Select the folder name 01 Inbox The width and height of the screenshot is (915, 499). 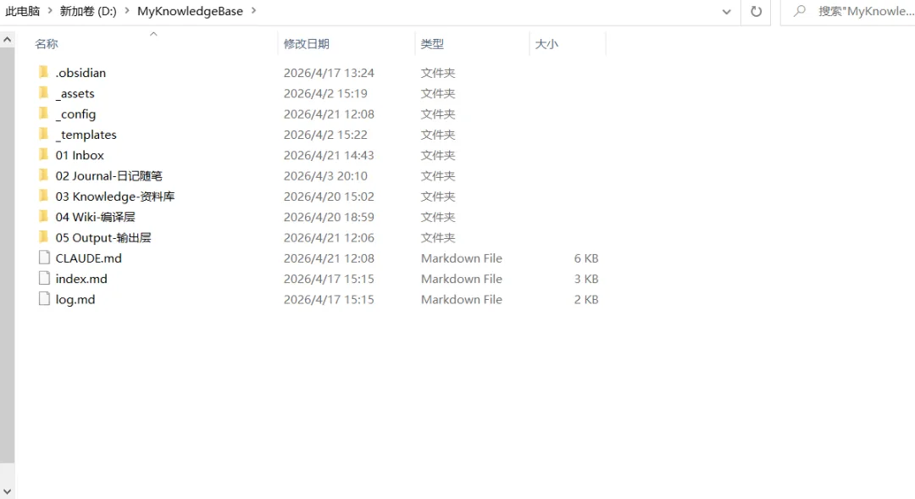click(x=80, y=155)
